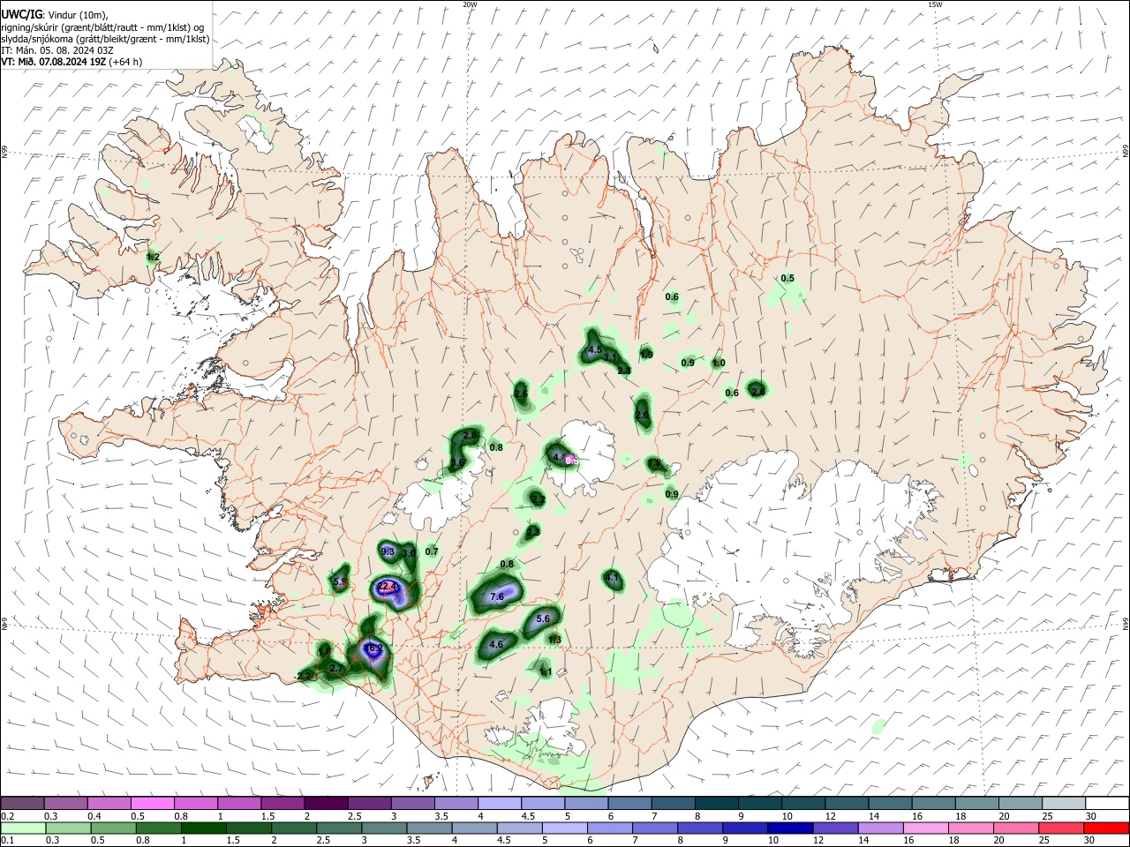Click the initial time IT: Mán. 05. 08. 2024 03Z

[57, 50]
